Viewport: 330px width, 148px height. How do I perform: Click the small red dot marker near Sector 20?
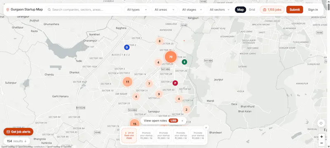pos(184,41)
